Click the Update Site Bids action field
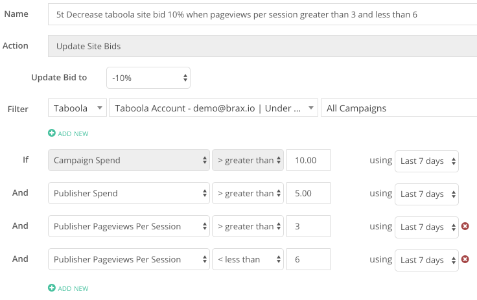The height and width of the screenshot is (300, 477). pos(262,46)
